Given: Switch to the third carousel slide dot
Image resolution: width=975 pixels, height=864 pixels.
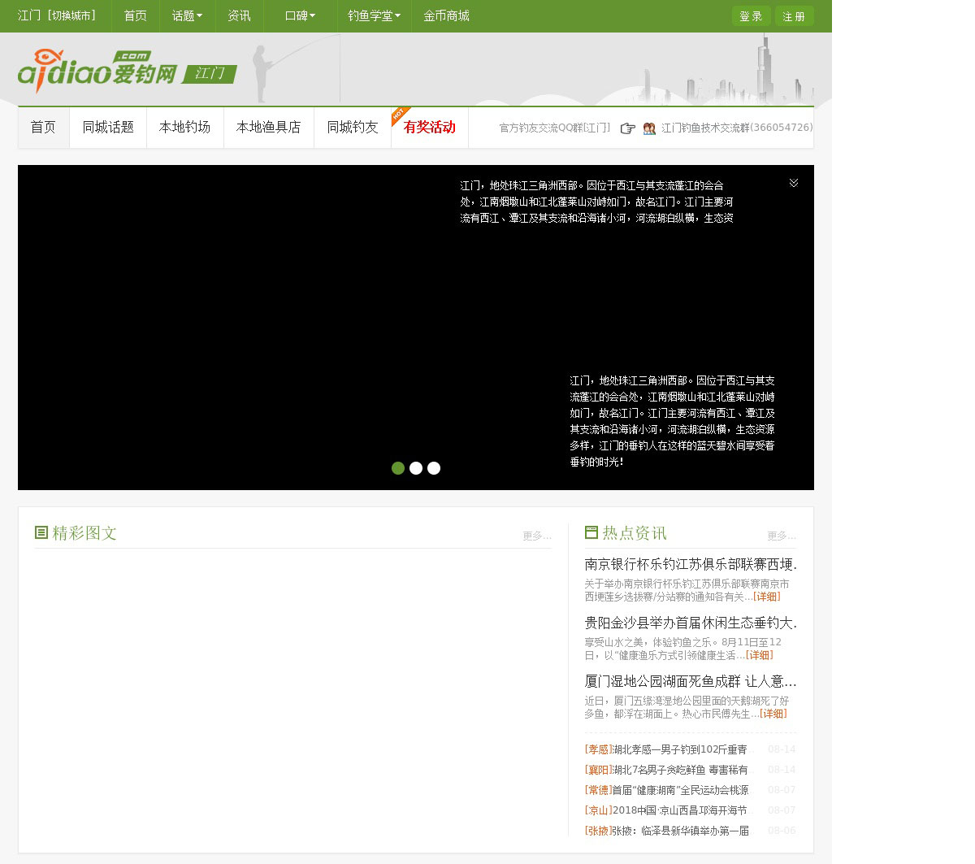Looking at the screenshot, I should tap(434, 468).
